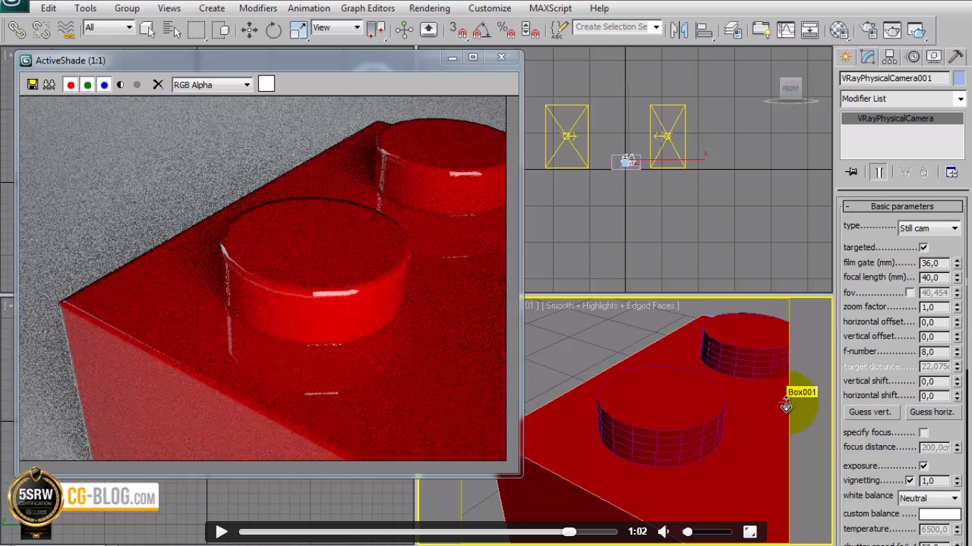Open the Select by Name tool

pos(171,29)
